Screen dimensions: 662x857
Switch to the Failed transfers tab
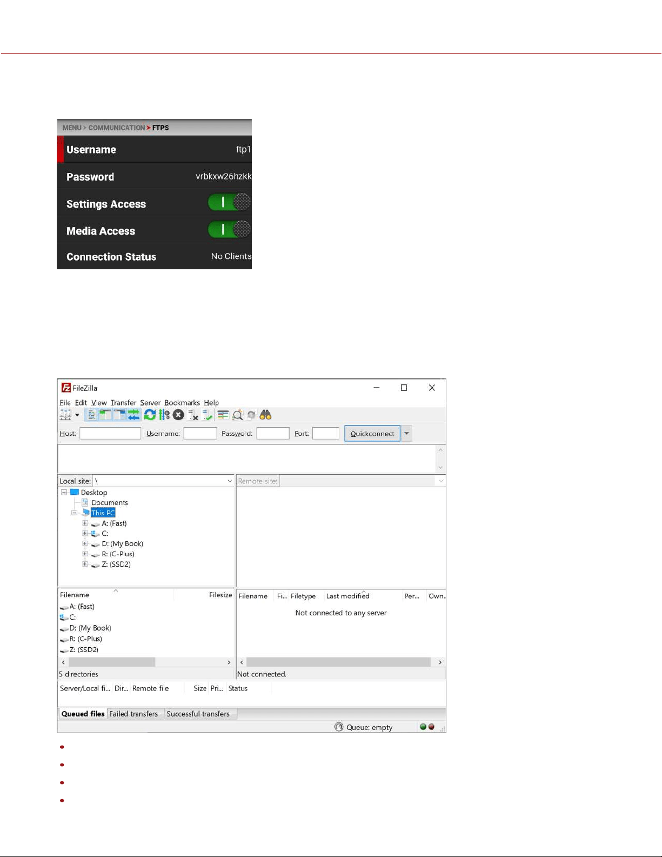click(133, 714)
